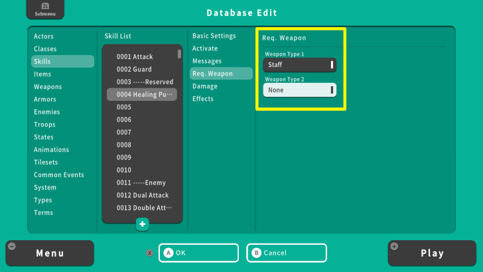Open the Weapon Type 2 None dropdown
The width and height of the screenshot is (483, 272).
(299, 90)
